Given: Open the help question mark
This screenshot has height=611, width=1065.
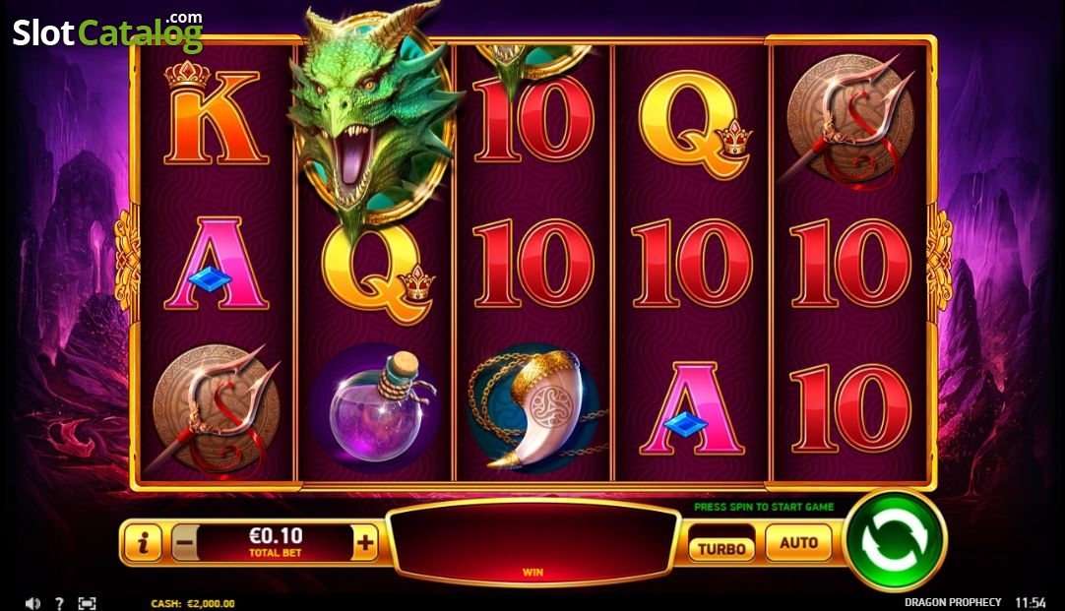Looking at the screenshot, I should click(59, 603).
